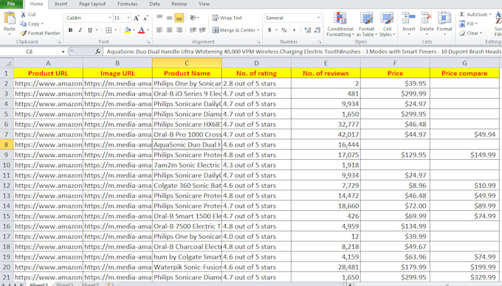This screenshot has width=502, height=286.
Task: Open the Alignment dialog launcher
Action: pos(258,42)
